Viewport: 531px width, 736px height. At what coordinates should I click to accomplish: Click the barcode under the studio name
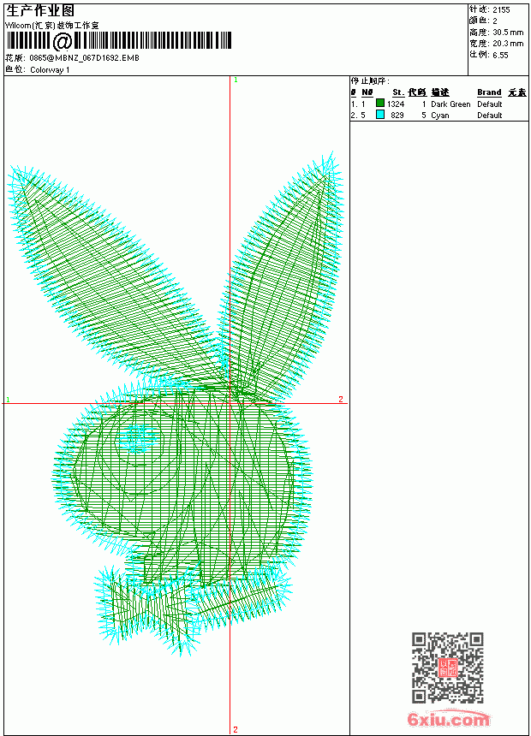119,41
